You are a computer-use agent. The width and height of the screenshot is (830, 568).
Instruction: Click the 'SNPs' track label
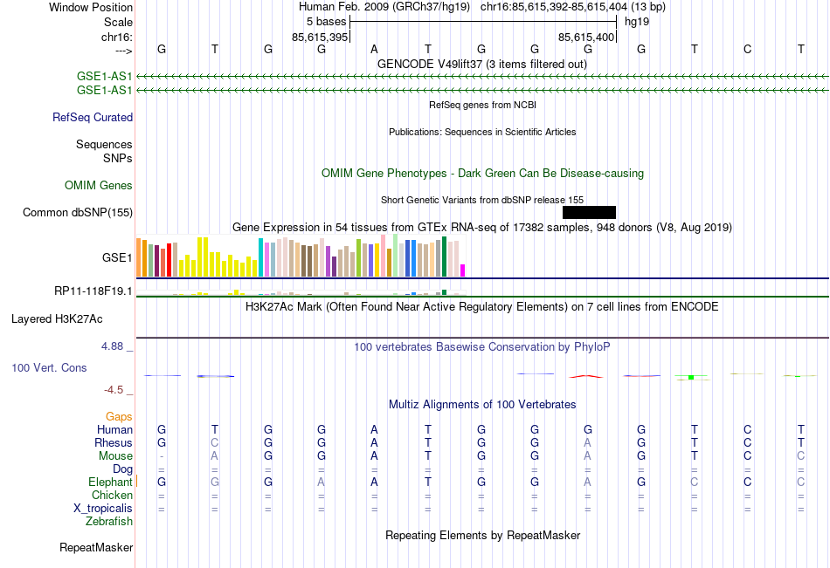point(118,158)
